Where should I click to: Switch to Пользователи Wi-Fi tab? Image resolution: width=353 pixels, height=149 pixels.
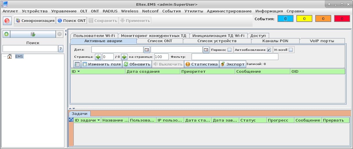(x=94, y=36)
